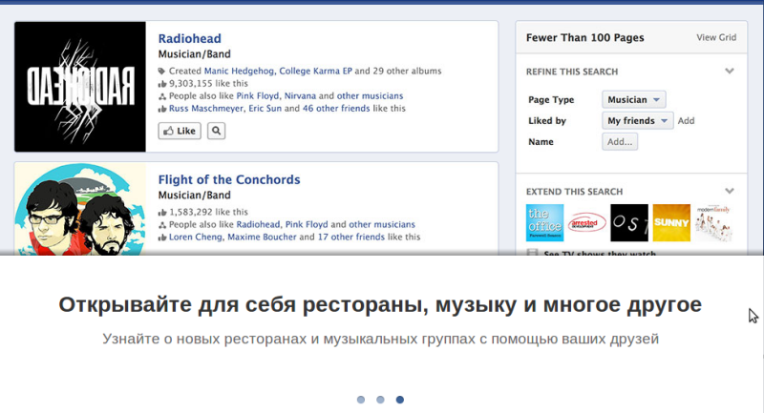Screen dimensions: 764x413
Task: Click thumbs-up icon beside 1,583,292
Action: (x=161, y=212)
